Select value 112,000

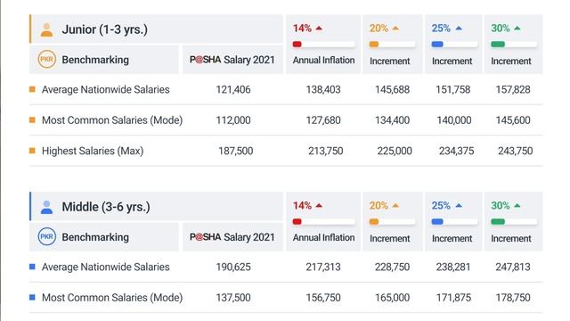tap(233, 120)
